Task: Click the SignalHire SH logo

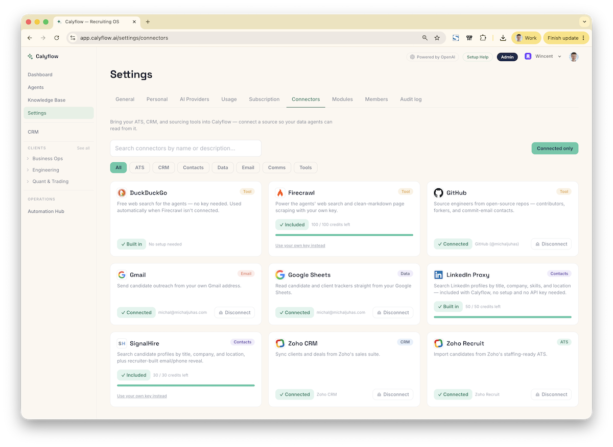Action: pos(122,343)
